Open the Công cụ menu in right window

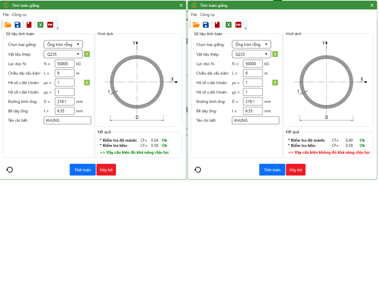tap(207, 15)
